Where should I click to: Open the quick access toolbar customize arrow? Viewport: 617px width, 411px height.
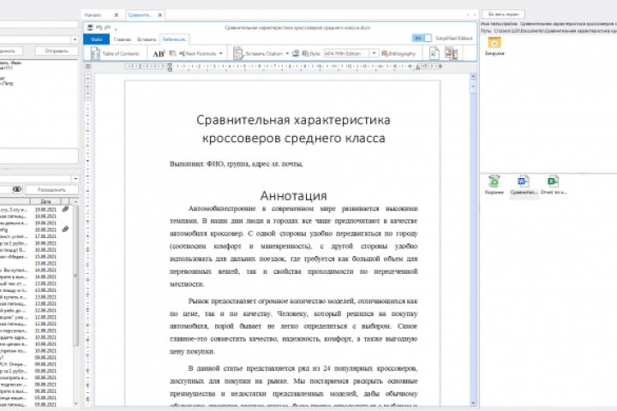(x=116, y=29)
